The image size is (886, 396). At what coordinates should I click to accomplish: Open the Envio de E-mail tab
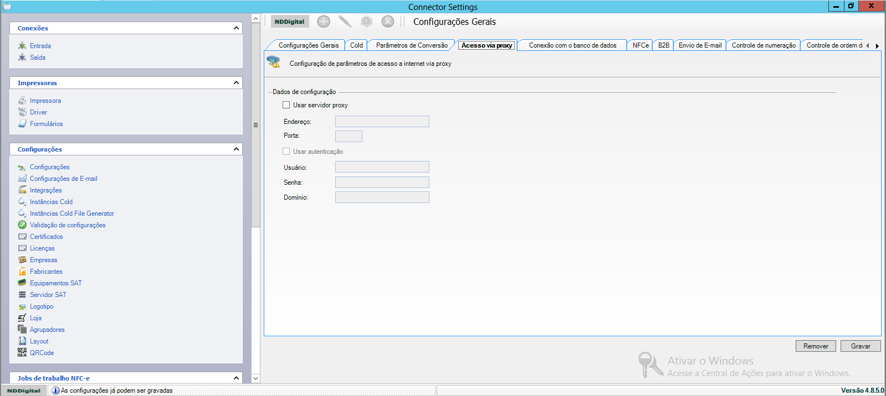click(700, 45)
